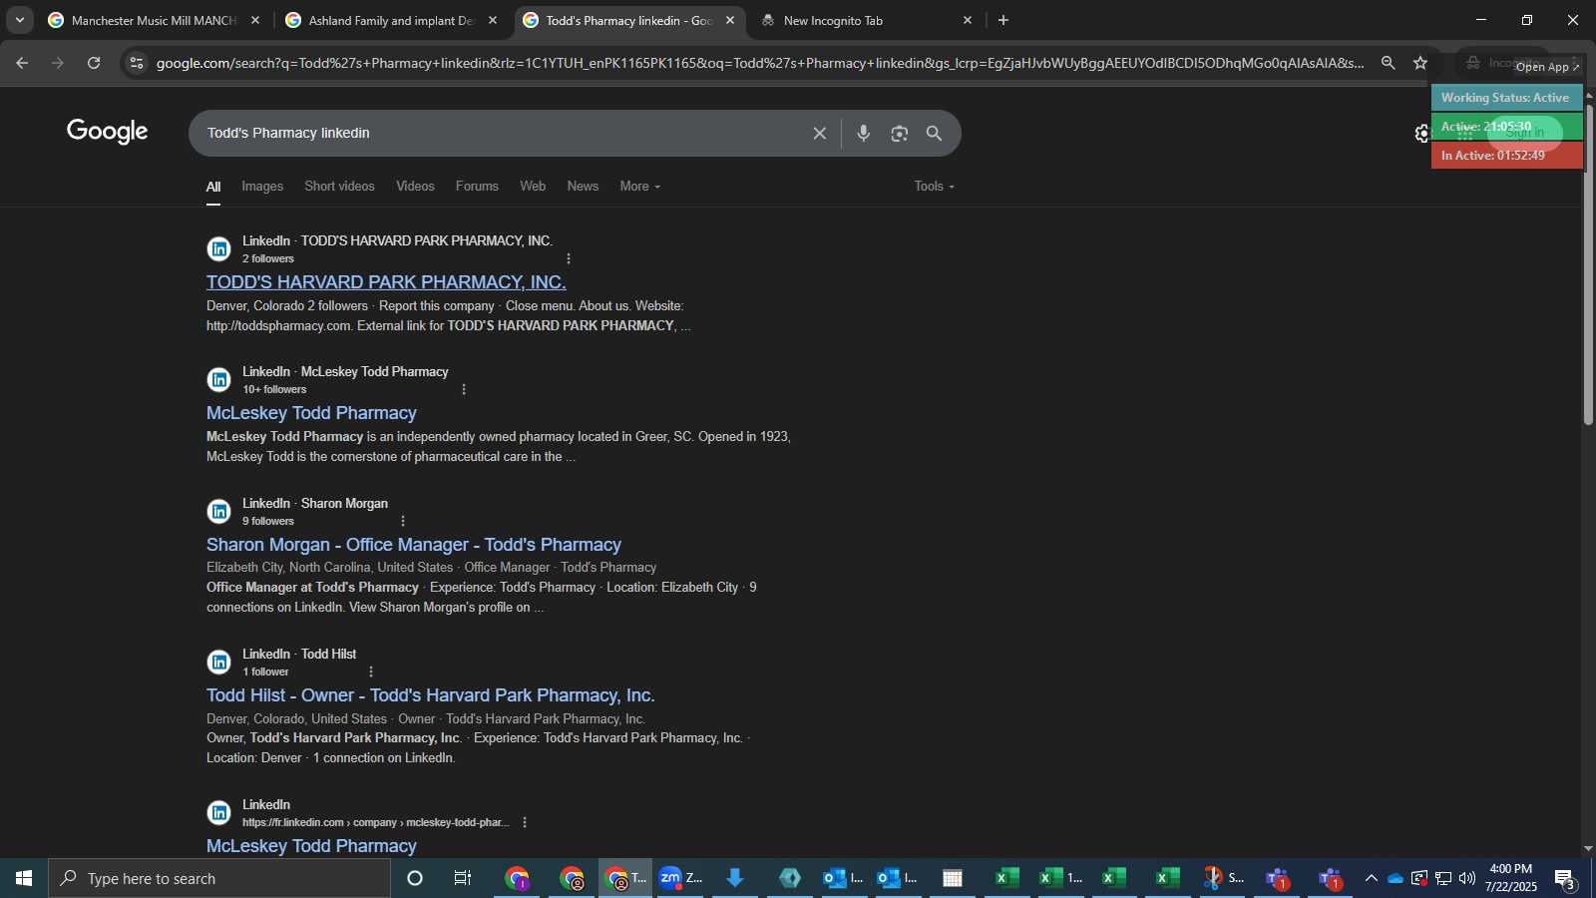Screen dimensions: 1596x898
Task: Open Zoom from the taskbar
Action: point(681,878)
